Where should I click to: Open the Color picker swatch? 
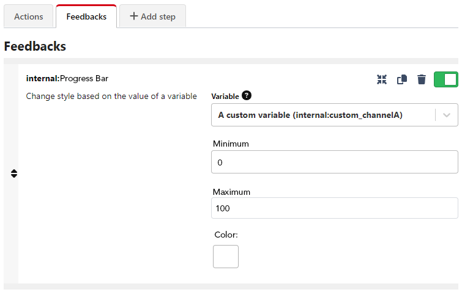coord(226,257)
